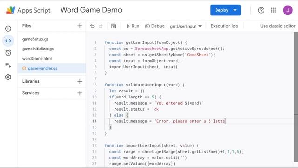Click the Libraries section label
Screen dimensions: 298x168
(x=31, y=81)
